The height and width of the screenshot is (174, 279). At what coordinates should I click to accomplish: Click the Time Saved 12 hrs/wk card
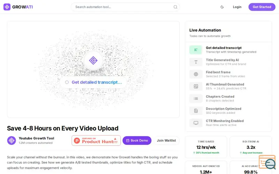(x=206, y=147)
